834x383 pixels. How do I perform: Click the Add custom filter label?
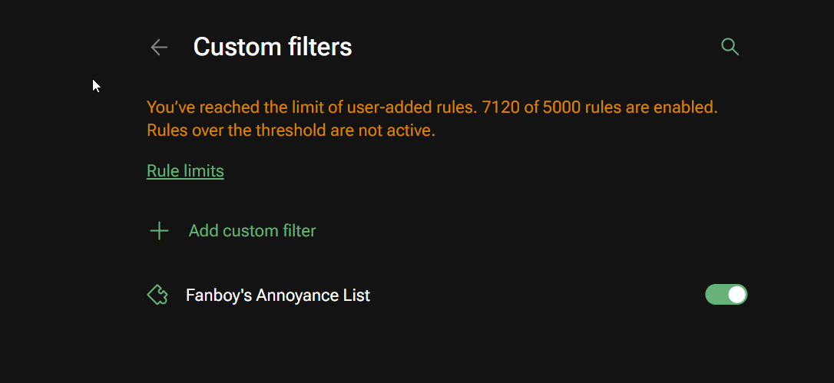pos(252,230)
